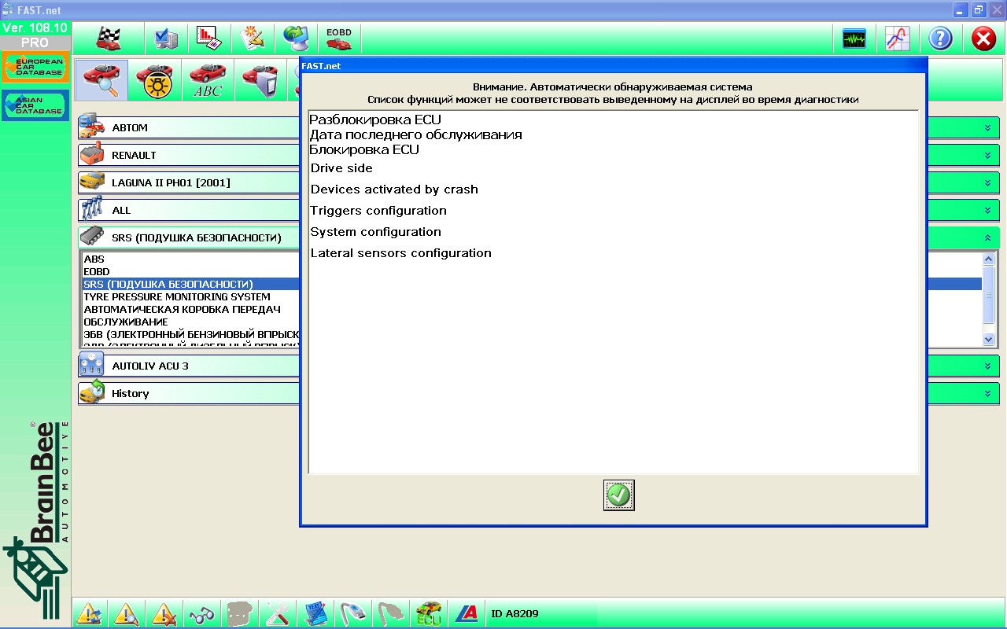Select the LAGUNA II PH01 [2001] row
This screenshot has height=629, width=1007.
coord(189,182)
